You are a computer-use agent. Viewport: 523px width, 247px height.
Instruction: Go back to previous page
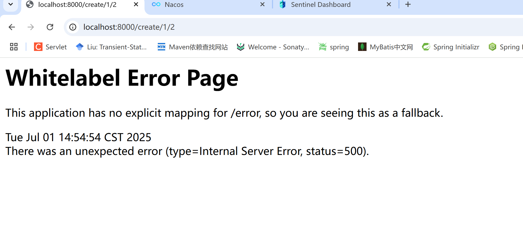(x=12, y=27)
